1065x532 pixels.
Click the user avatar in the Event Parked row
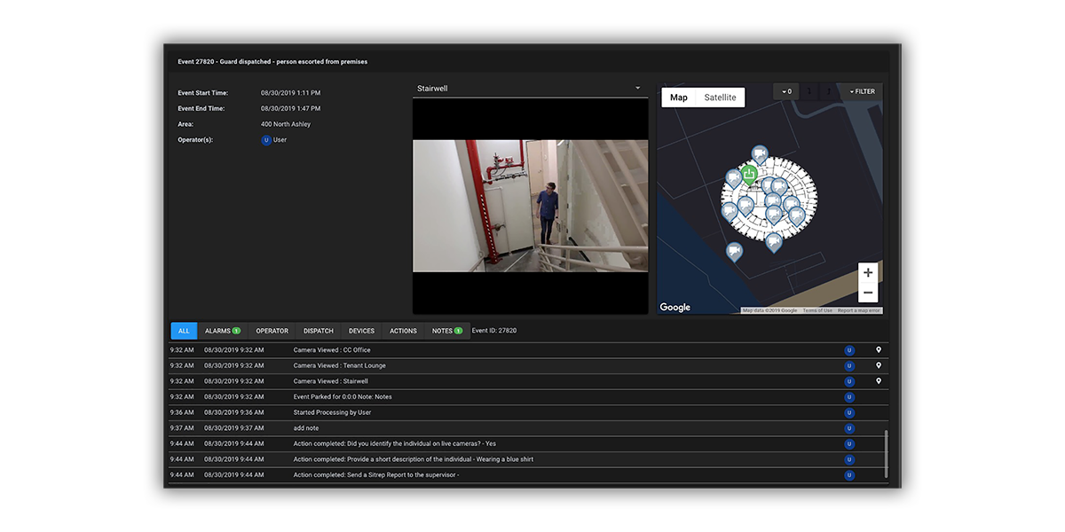pos(849,397)
